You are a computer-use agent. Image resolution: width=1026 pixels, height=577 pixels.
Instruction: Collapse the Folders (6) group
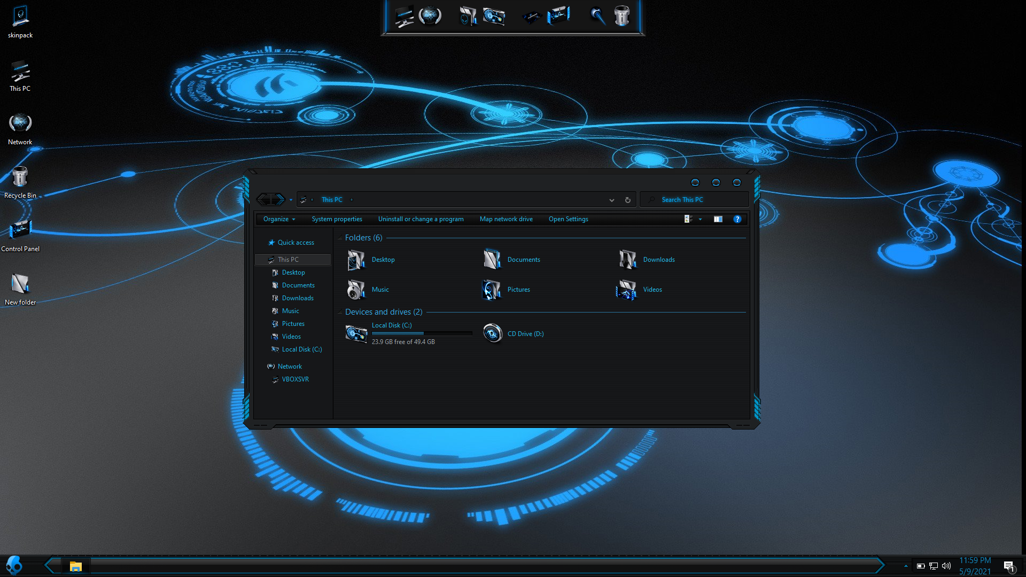(x=340, y=238)
